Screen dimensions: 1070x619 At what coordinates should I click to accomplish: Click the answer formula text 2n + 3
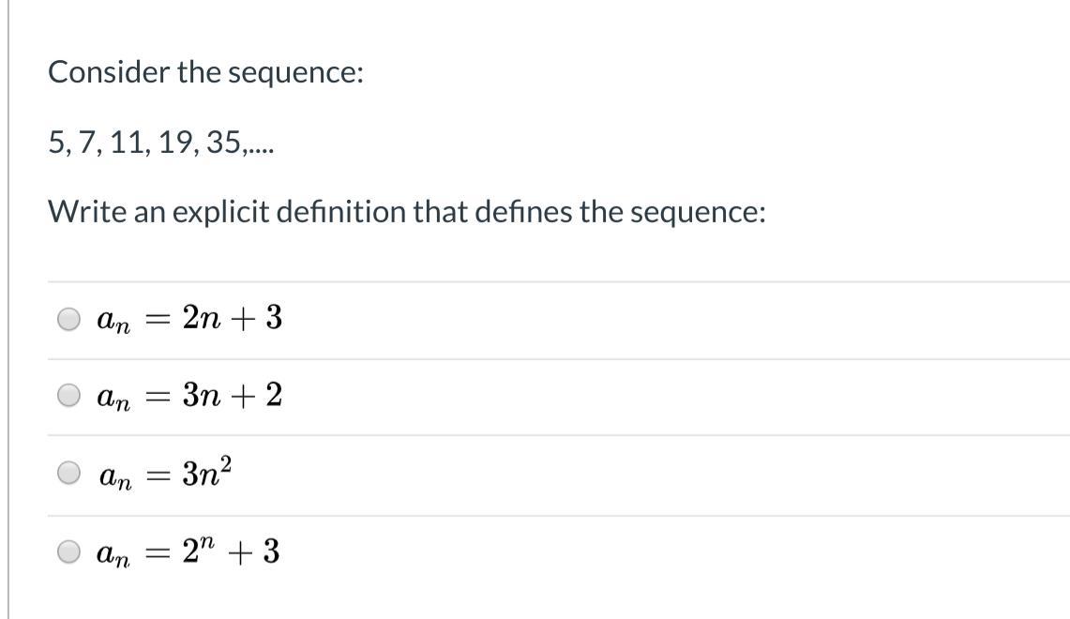(233, 319)
